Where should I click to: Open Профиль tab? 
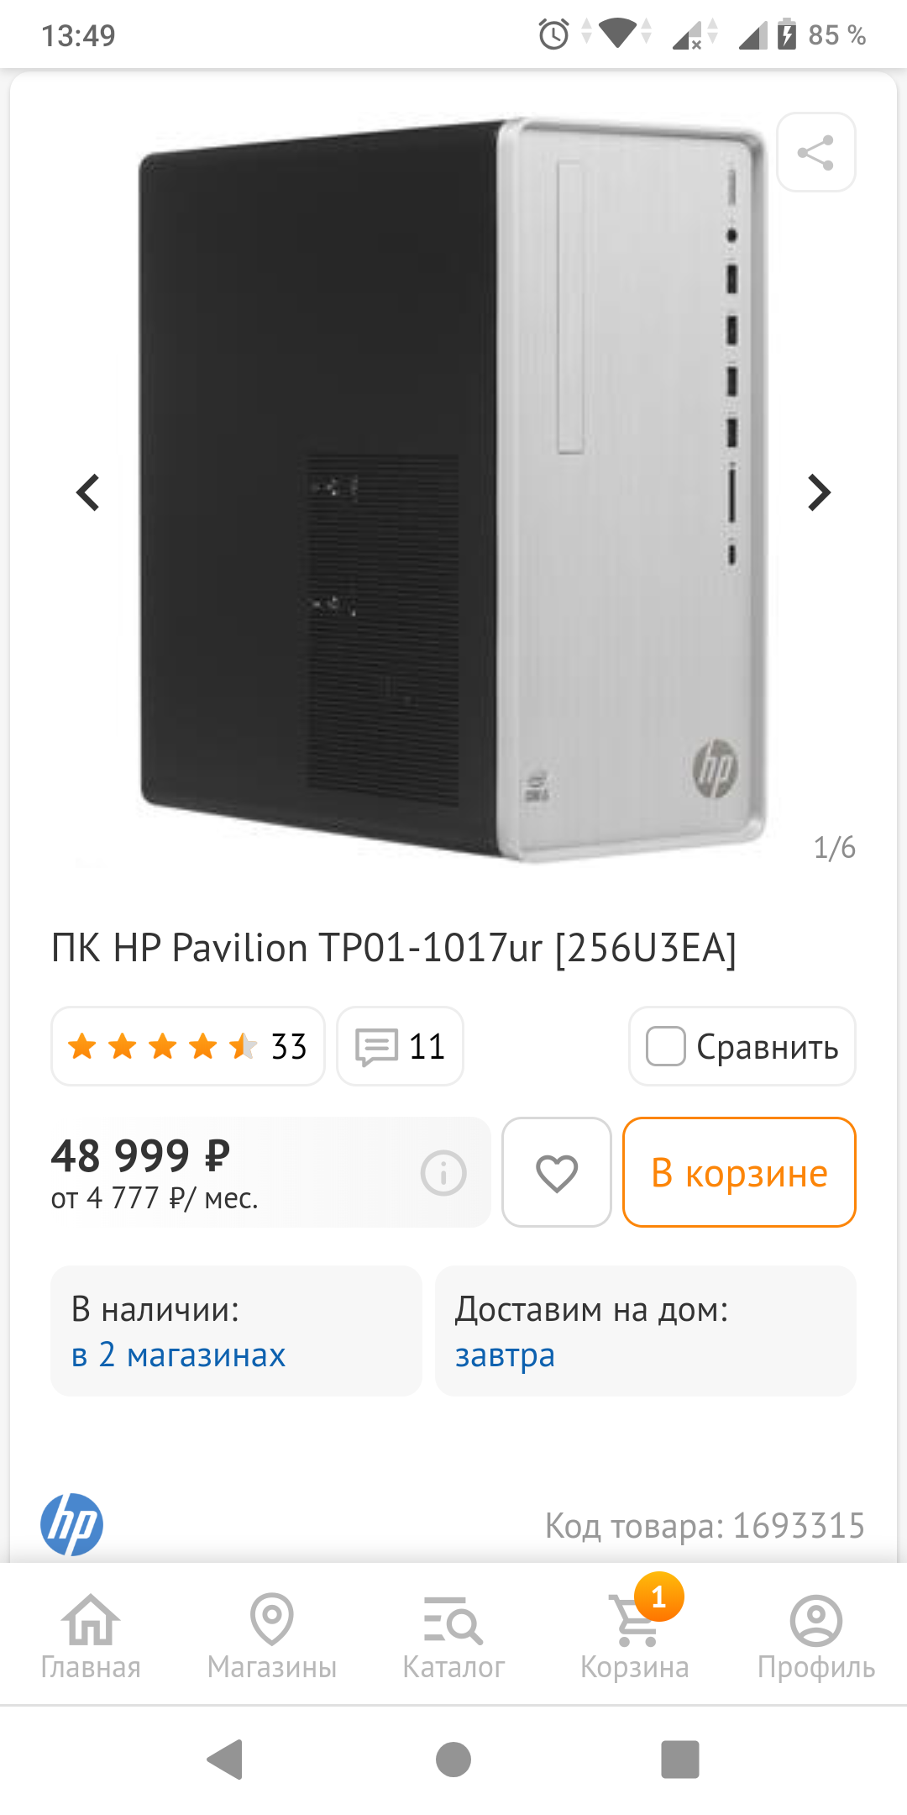(816, 1636)
